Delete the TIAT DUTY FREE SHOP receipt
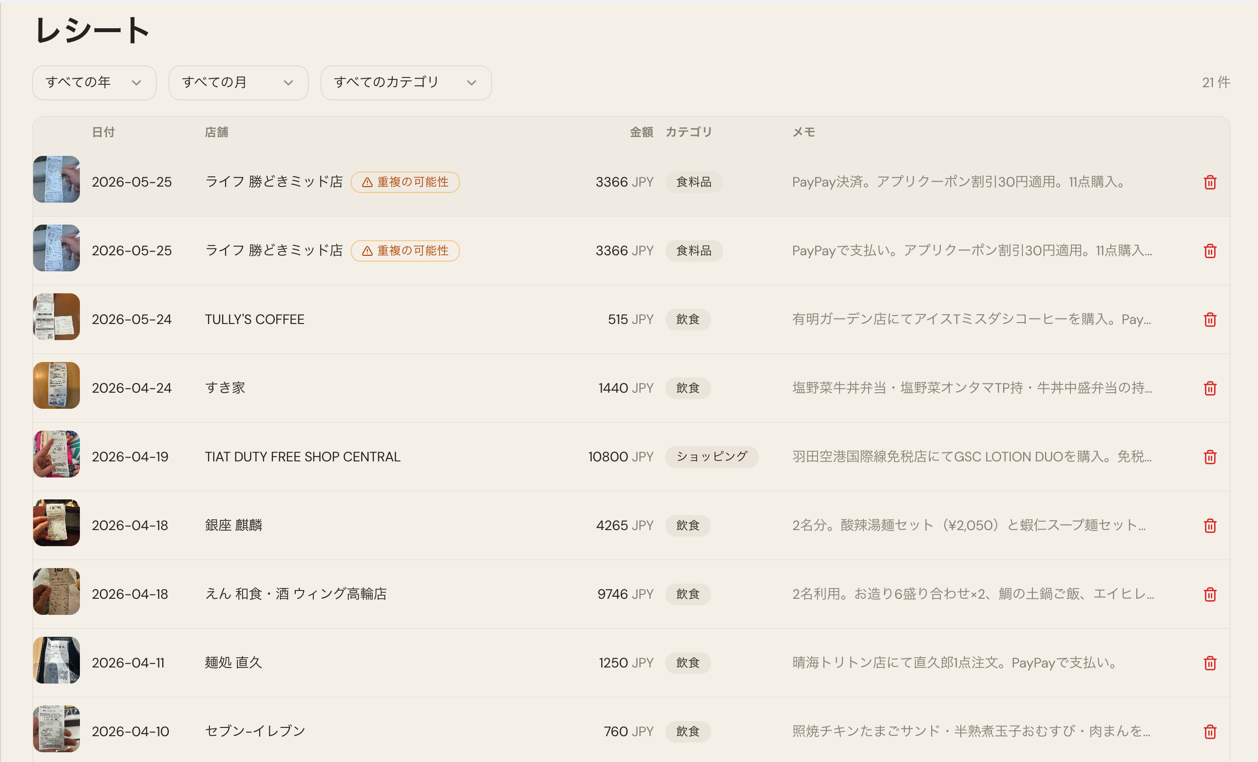This screenshot has height=762, width=1258. tap(1209, 457)
